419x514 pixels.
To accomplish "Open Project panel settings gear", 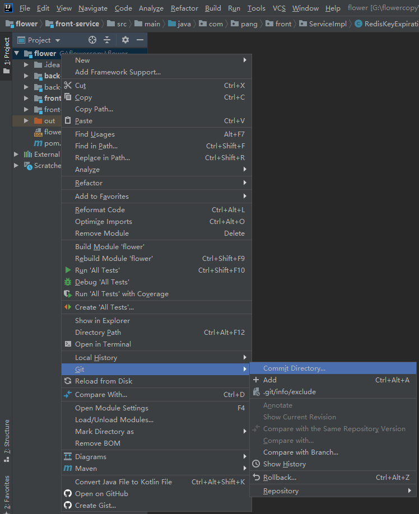I will (125, 40).
